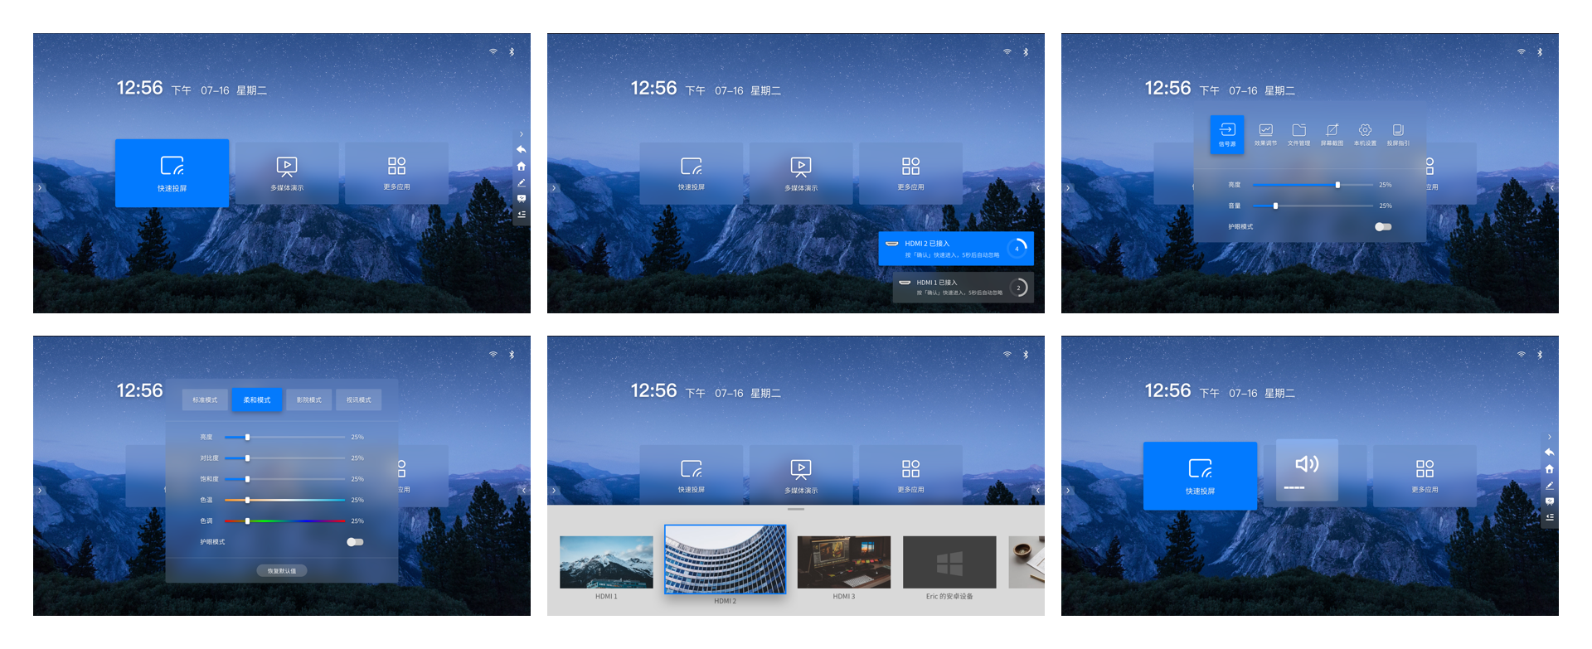Screen dimensions: 1592x649
Task: Expand right-edge chevron on picture mode screen
Action: point(523,491)
